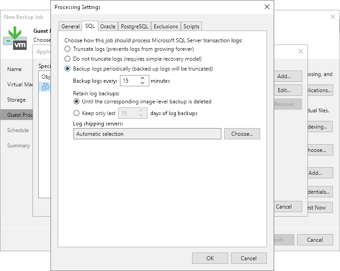Choose Until corresponding image-level backup is deleted
The height and width of the screenshot is (271, 340).
coord(76,102)
